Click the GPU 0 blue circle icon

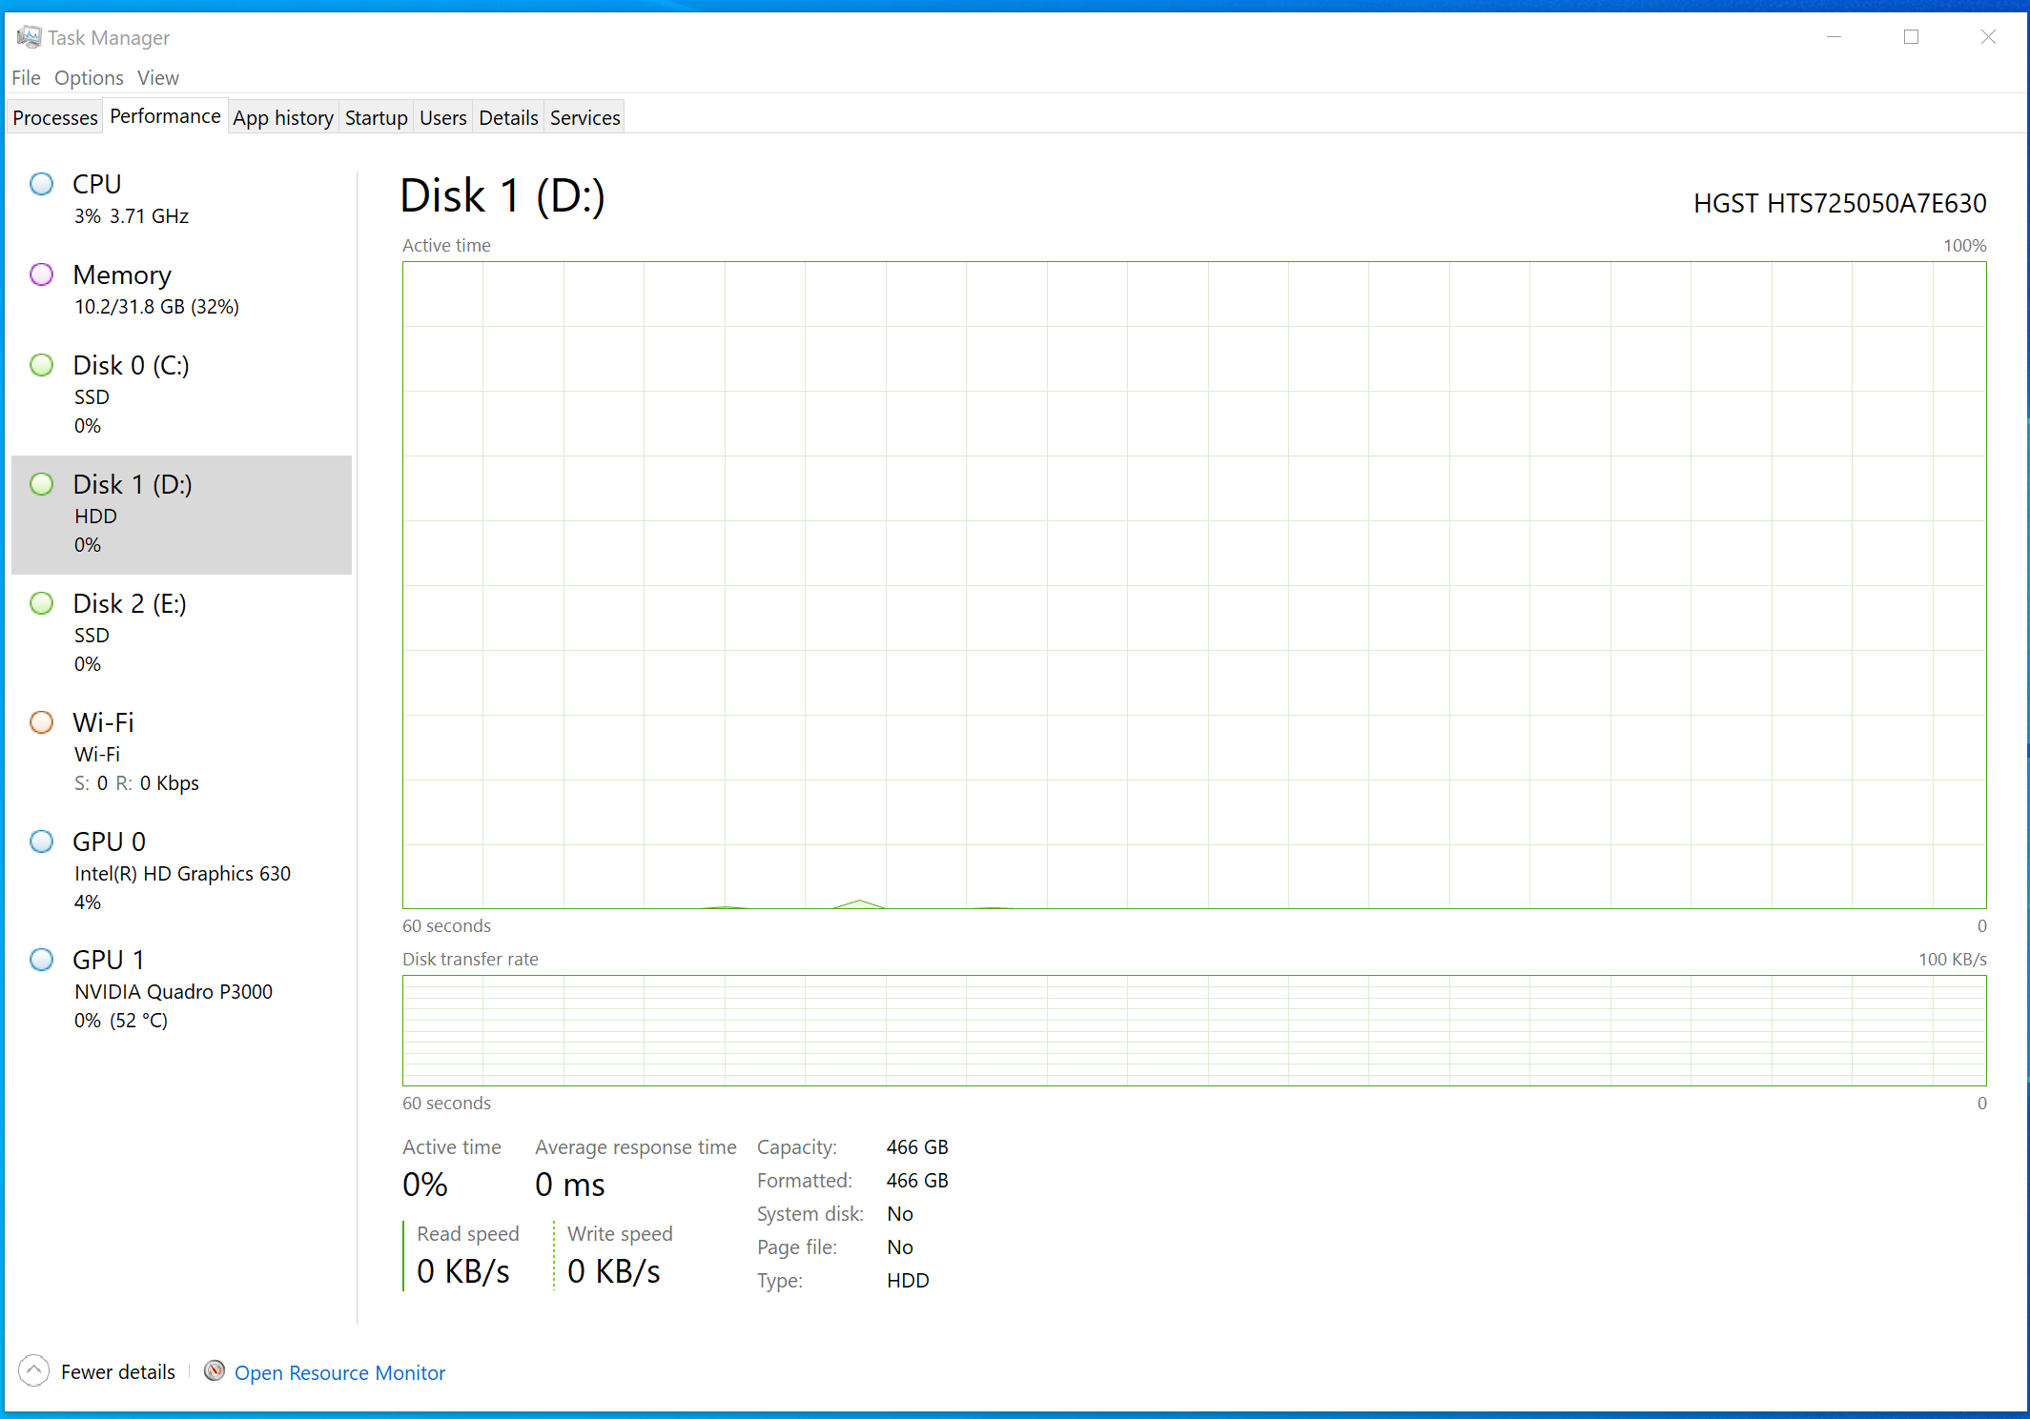(41, 841)
